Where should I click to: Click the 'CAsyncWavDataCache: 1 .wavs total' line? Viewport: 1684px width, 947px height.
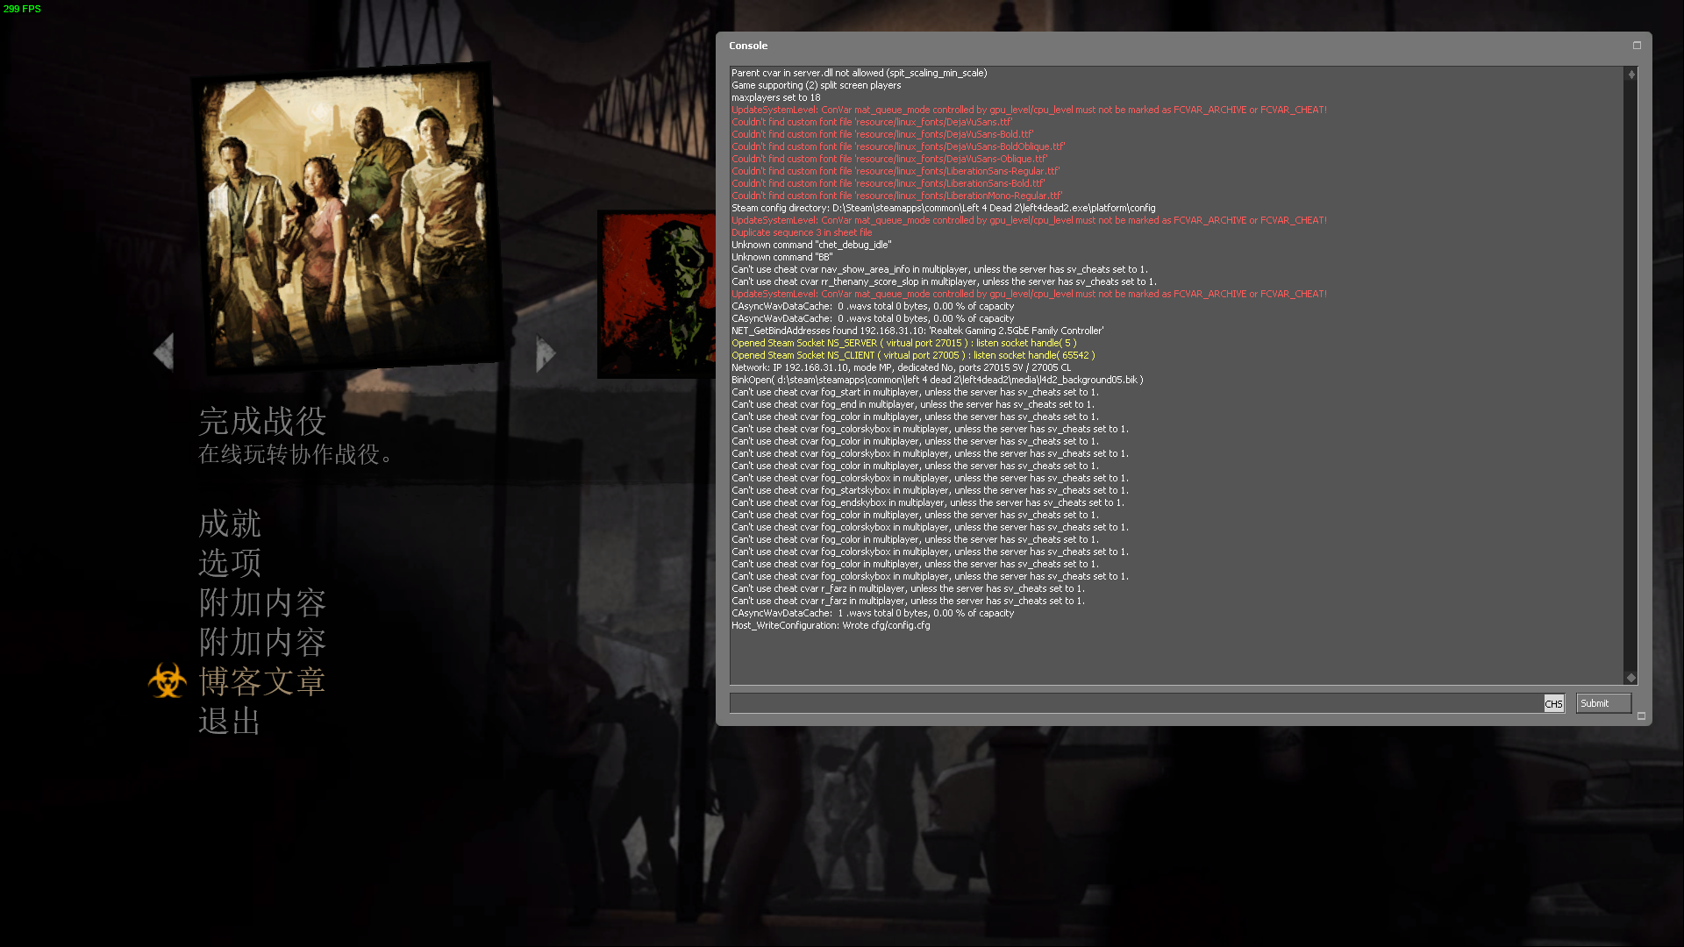[x=873, y=613]
